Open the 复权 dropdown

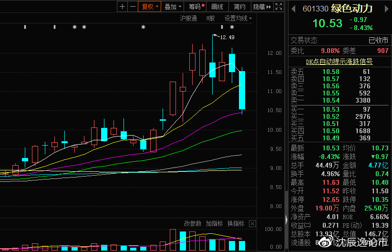(150, 7)
